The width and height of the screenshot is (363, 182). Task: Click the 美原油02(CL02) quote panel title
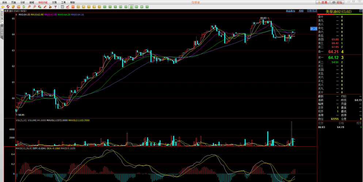[x=339, y=12]
